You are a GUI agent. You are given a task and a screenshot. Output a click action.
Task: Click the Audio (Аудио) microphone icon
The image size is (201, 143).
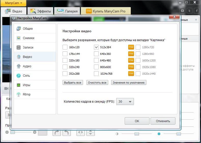(19, 66)
